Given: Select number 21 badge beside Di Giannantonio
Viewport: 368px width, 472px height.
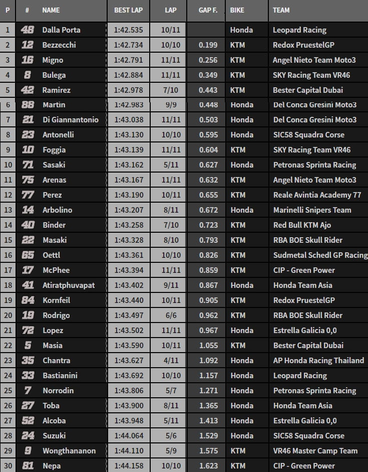Looking at the screenshot, I should point(28,120).
